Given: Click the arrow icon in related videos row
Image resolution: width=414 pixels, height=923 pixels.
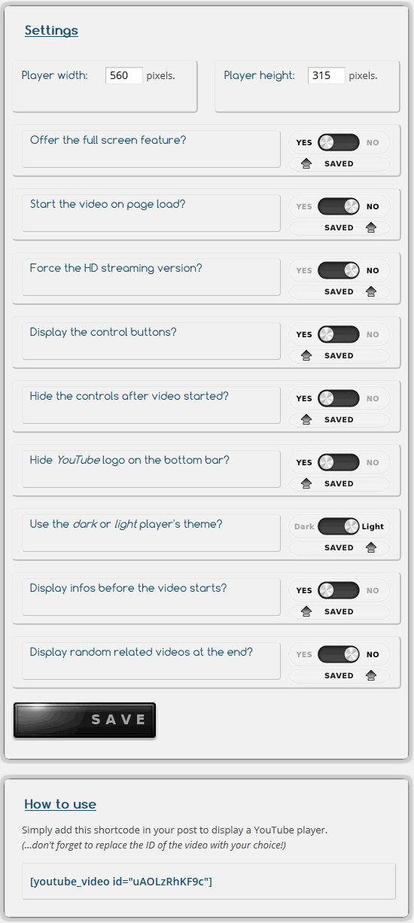Looking at the screenshot, I should [x=370, y=675].
